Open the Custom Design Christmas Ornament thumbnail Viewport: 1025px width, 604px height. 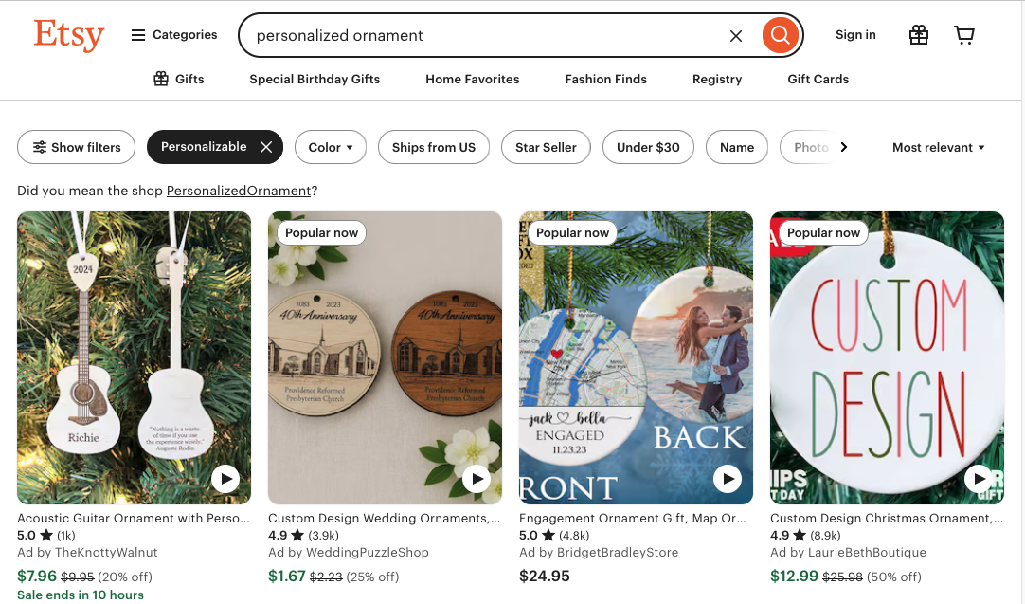point(887,357)
